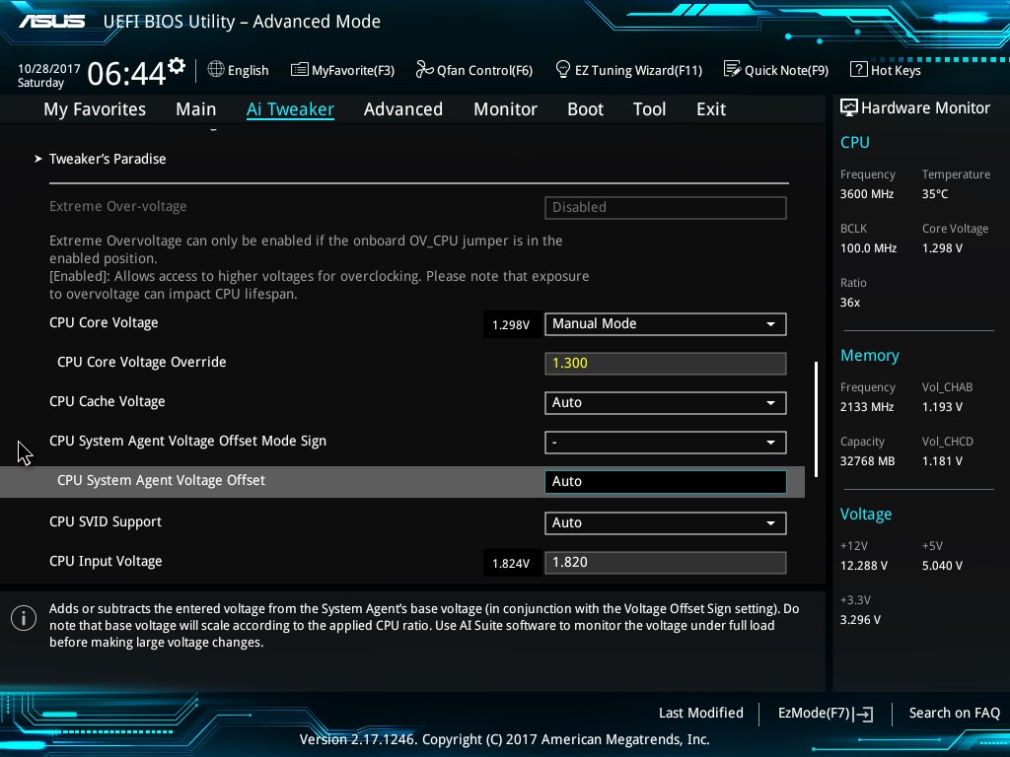1010x757 pixels.
Task: Open the Tool tab
Action: point(649,108)
